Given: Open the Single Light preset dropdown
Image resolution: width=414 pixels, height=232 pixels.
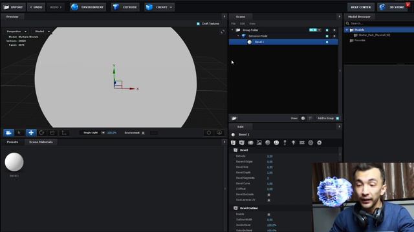Looking at the screenshot, I should coord(93,133).
